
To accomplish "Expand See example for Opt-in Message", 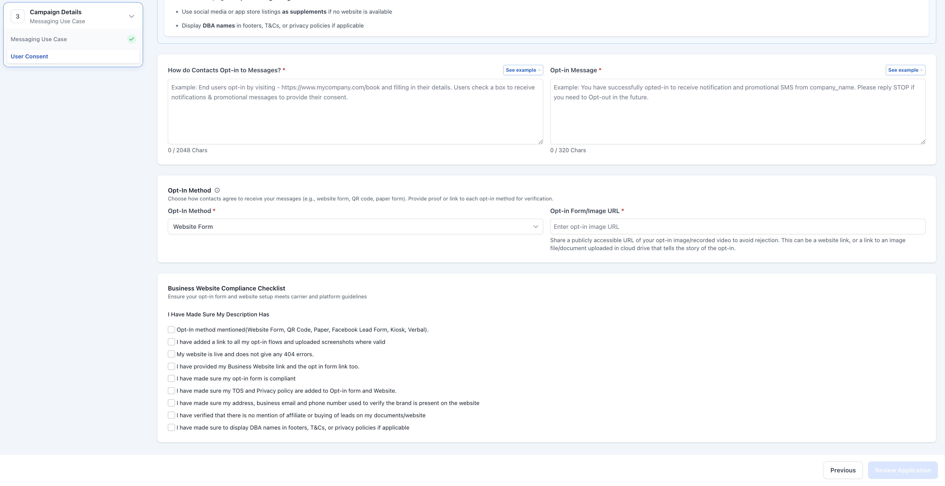I will 905,70.
